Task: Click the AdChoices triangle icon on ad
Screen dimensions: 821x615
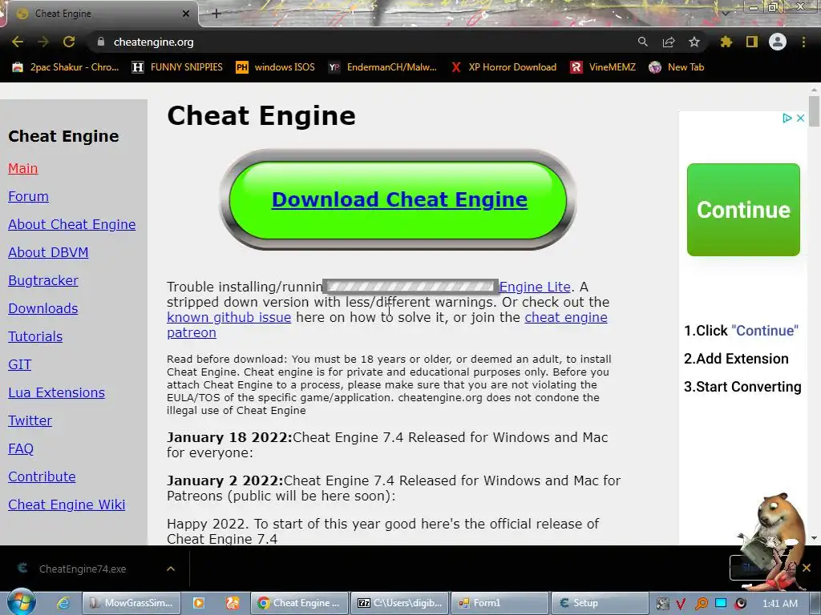Action: [x=787, y=119]
